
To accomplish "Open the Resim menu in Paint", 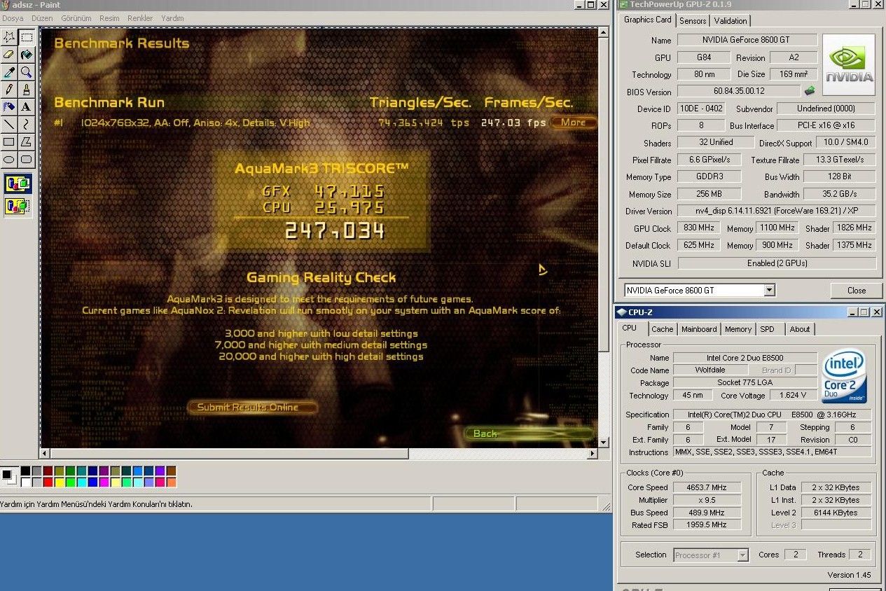I will [109, 18].
